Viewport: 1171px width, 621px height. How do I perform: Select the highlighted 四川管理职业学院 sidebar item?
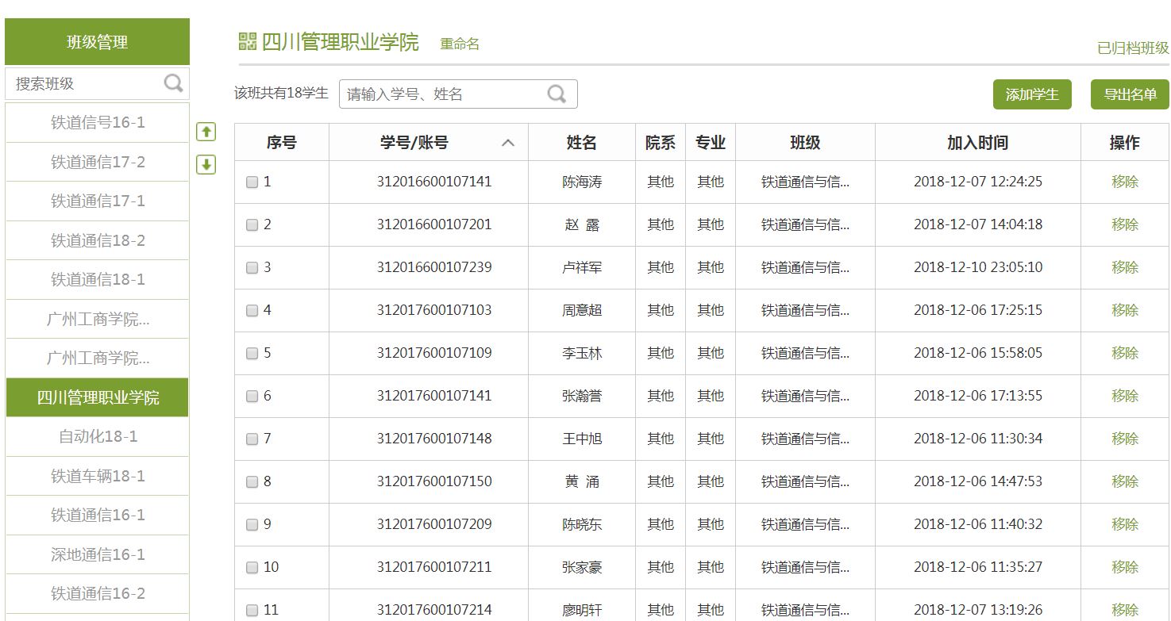pyautogui.click(x=98, y=397)
